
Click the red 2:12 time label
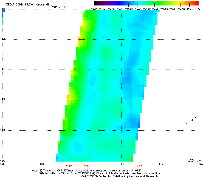click(69, 166)
